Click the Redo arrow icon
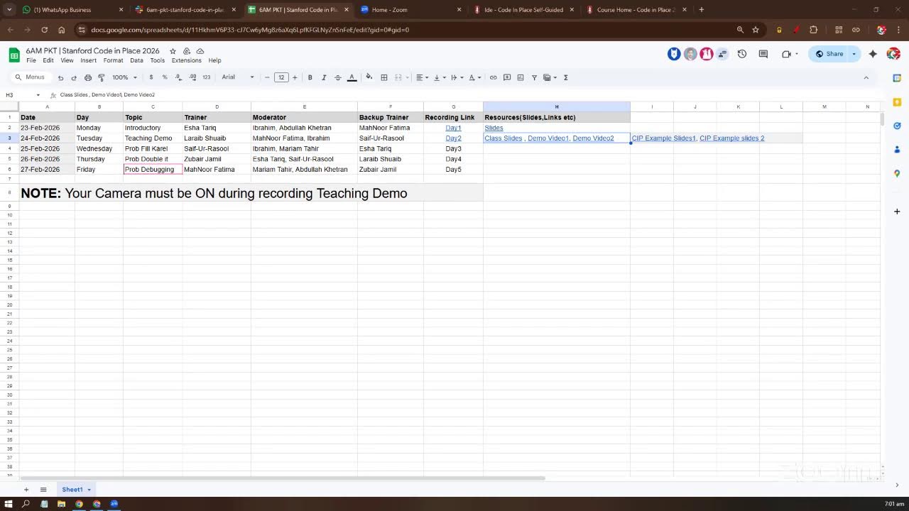Screen dimensions: 909x511 (x=74, y=77)
